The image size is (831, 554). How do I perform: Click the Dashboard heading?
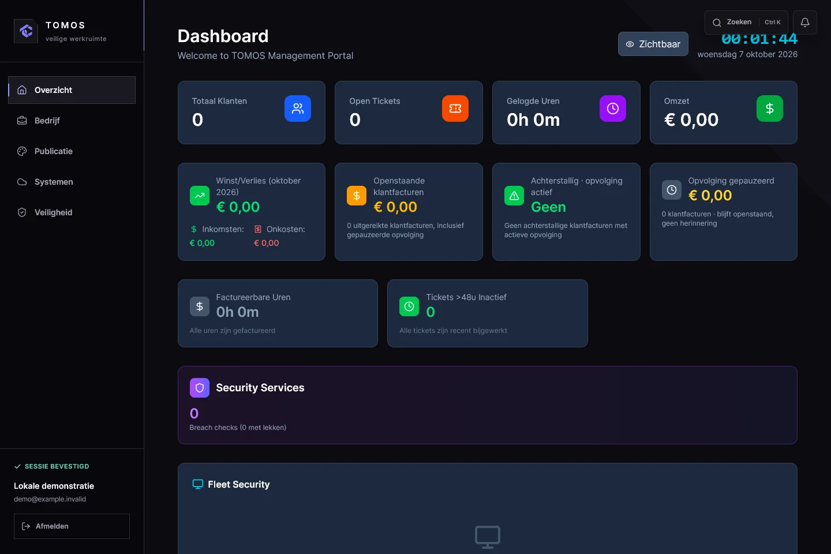click(223, 36)
